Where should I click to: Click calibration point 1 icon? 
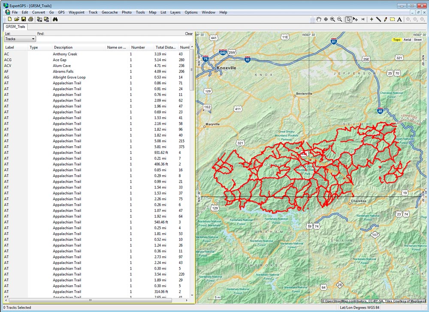[x=408, y=19]
